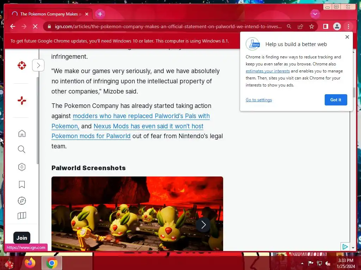Open Go to settings link
This screenshot has height=270, width=361.
pyautogui.click(x=258, y=100)
